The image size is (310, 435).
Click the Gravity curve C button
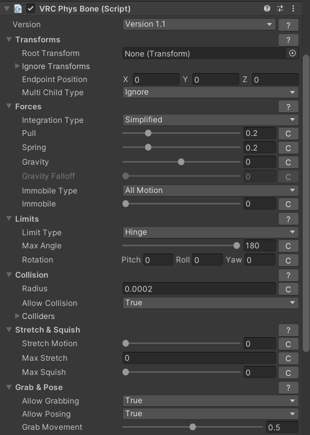coord(289,162)
